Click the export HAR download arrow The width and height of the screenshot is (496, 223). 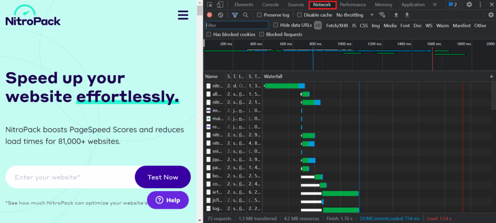pos(407,15)
